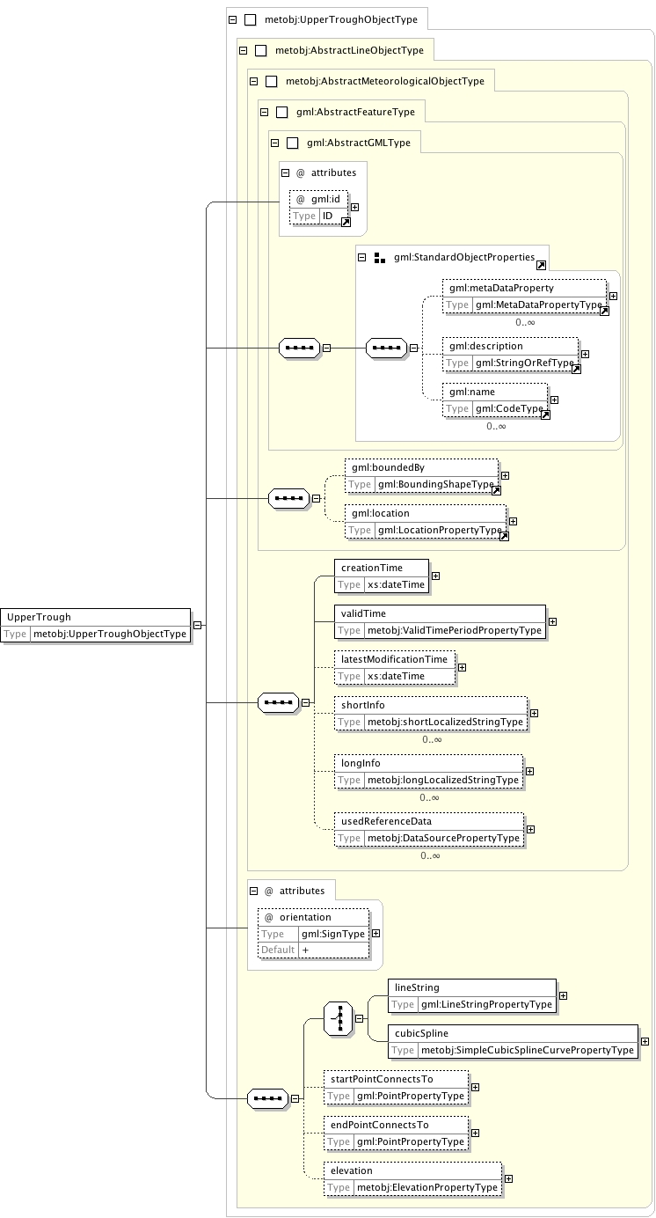Click the link arrow on gml:MetaDataPropertyType
656x1218 pixels.
pos(605,311)
